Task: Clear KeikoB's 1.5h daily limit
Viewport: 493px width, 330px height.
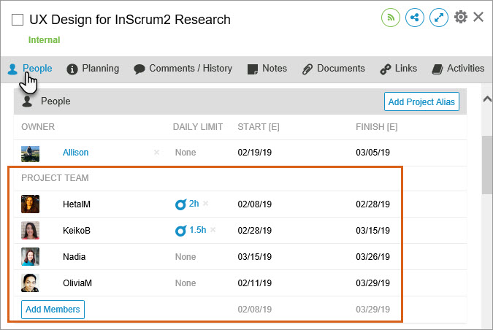Action: tap(213, 230)
